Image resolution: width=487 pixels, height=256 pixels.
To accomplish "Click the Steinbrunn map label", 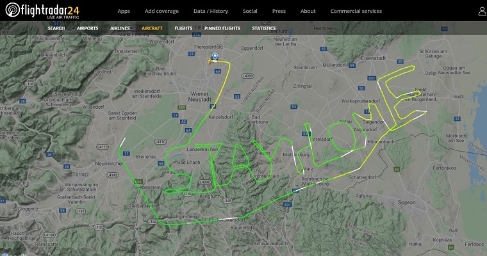I will (305, 67).
